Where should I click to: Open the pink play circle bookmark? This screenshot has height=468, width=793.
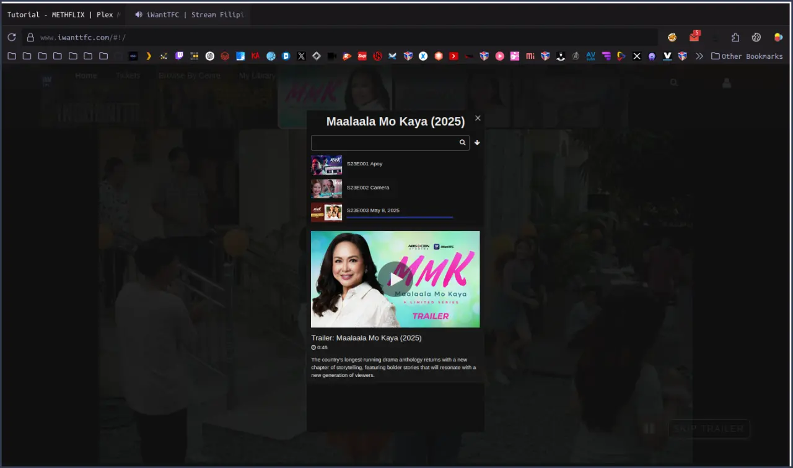coord(499,56)
